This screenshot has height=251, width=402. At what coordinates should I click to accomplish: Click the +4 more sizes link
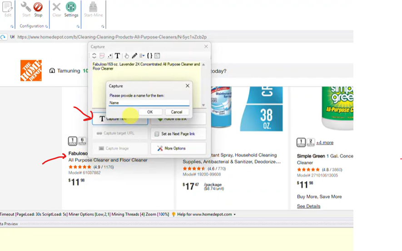pyautogui.click(x=325, y=143)
